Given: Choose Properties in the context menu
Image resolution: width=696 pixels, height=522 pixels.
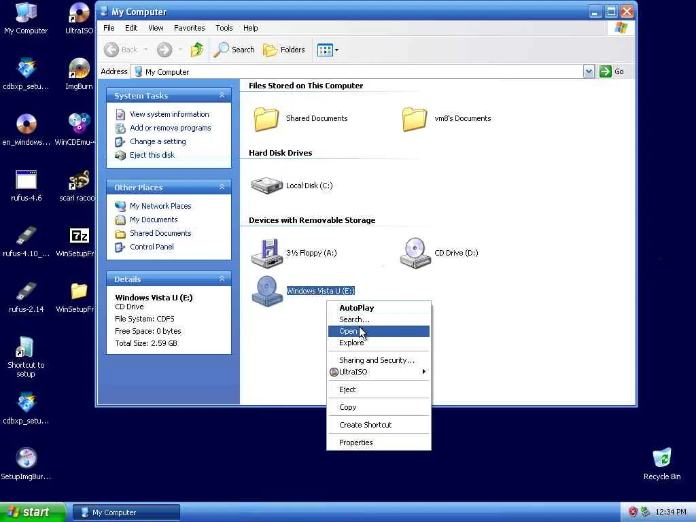Looking at the screenshot, I should [379, 442].
